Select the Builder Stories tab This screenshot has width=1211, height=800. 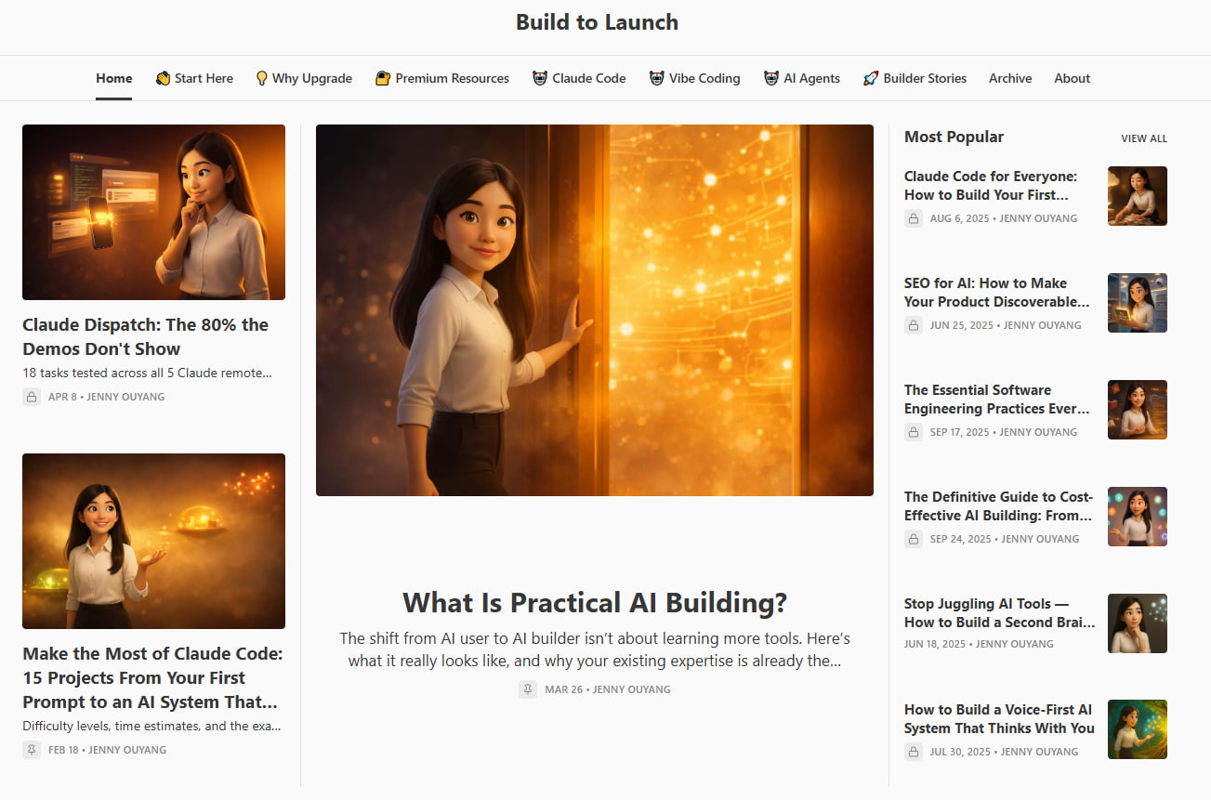[x=915, y=78]
